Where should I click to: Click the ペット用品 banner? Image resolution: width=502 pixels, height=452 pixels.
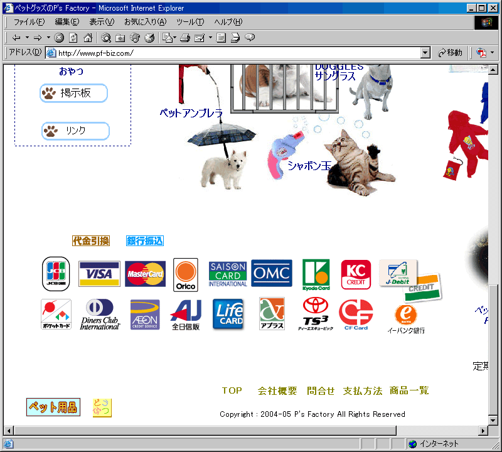(53, 407)
